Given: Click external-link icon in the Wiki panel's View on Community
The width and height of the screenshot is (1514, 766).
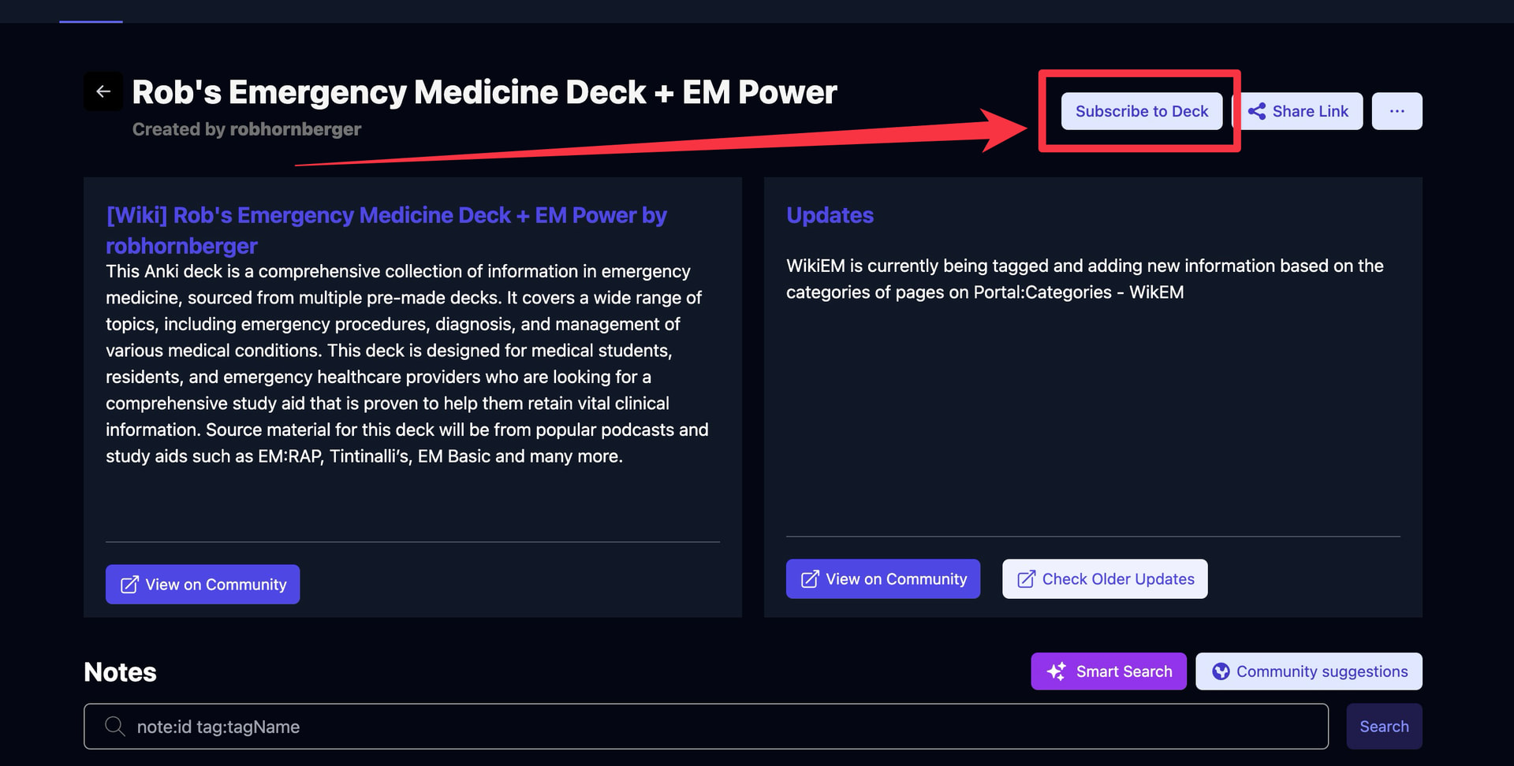Looking at the screenshot, I should [129, 585].
